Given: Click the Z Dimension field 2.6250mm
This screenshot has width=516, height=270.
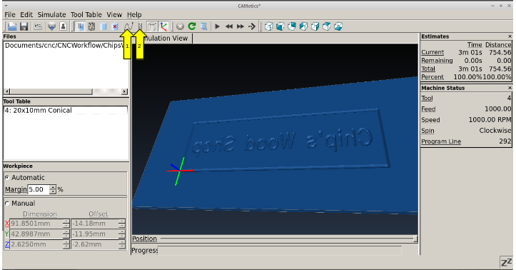Looking at the screenshot, I should tap(36, 245).
